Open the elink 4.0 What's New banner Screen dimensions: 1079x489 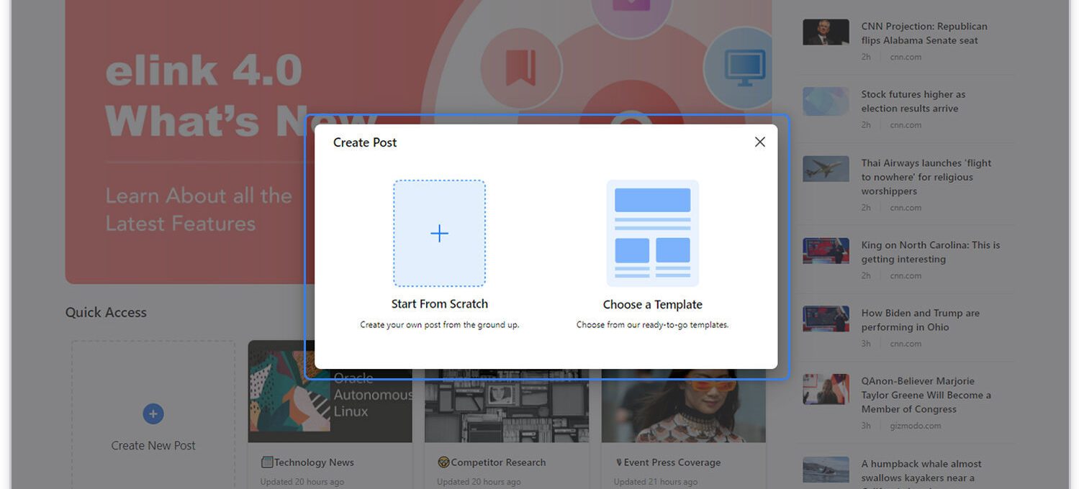418,142
